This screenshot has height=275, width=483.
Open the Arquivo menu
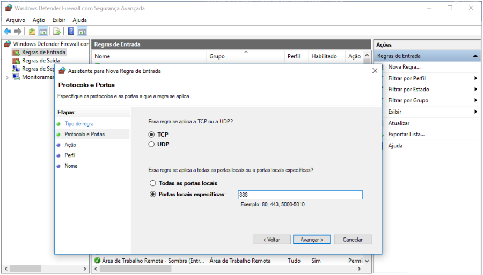click(x=16, y=20)
